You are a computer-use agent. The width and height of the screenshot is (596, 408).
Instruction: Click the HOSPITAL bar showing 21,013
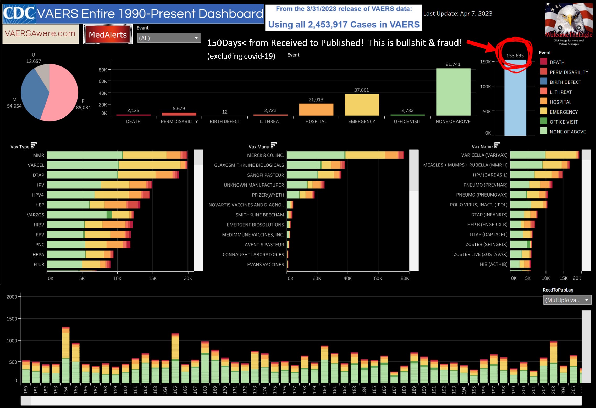tap(316, 110)
